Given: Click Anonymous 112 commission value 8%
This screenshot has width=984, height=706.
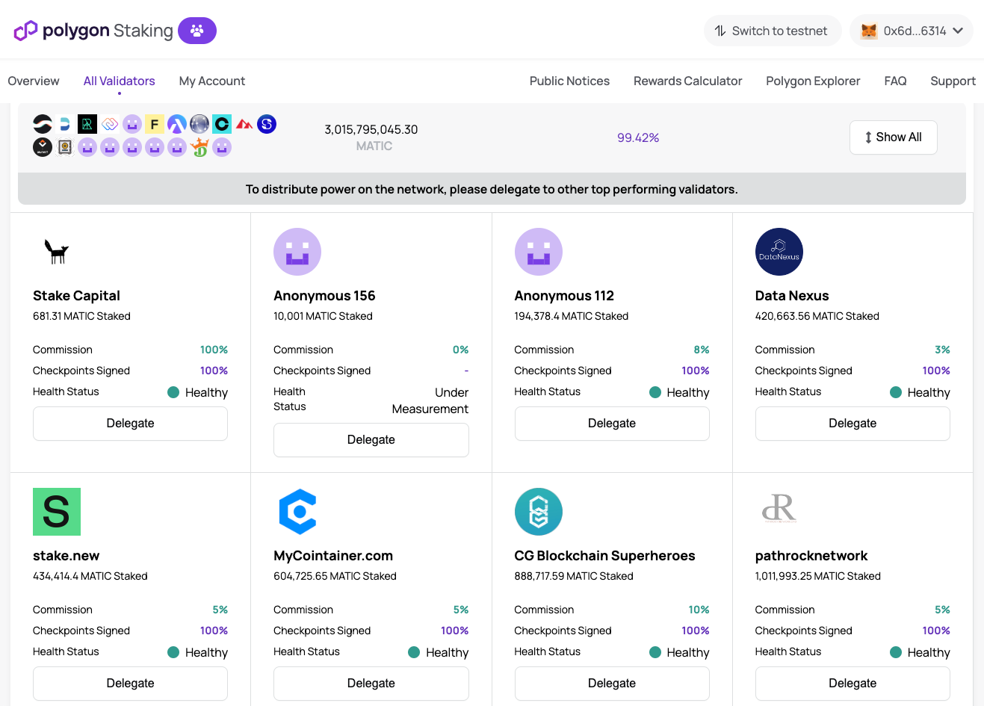Looking at the screenshot, I should tap(702, 350).
